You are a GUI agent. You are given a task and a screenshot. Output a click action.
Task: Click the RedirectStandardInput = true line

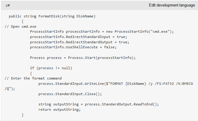[78, 37]
